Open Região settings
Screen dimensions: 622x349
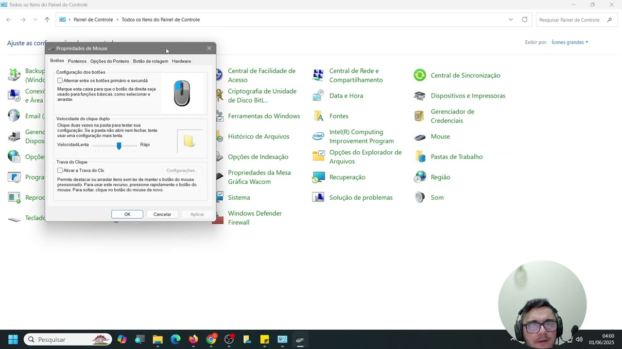tap(440, 177)
